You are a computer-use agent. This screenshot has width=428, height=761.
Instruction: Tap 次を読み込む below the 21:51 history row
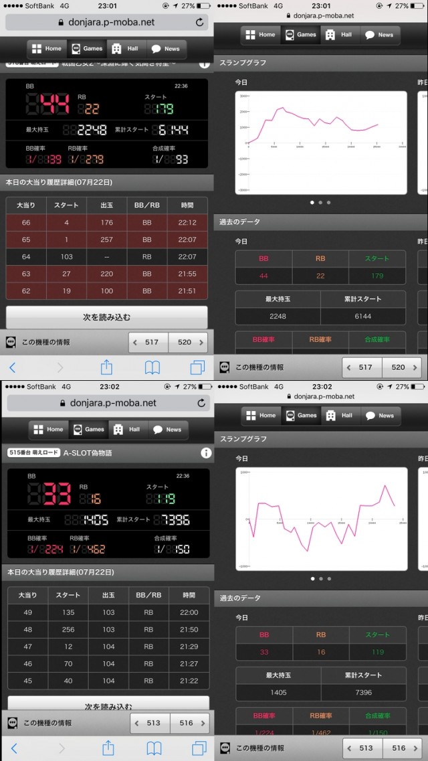coord(107,317)
